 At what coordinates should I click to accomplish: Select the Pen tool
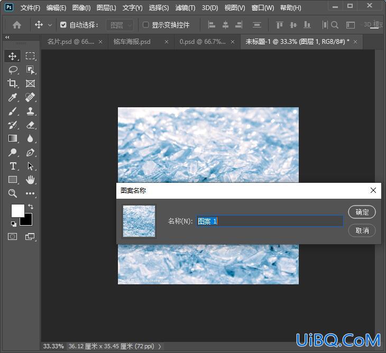(x=30, y=153)
